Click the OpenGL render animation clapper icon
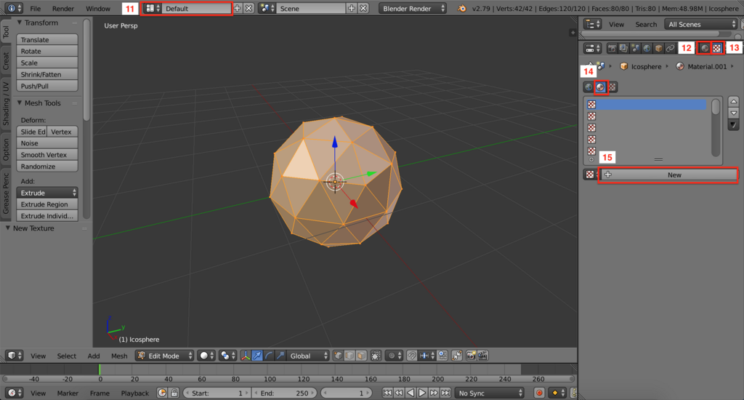 (x=482, y=356)
